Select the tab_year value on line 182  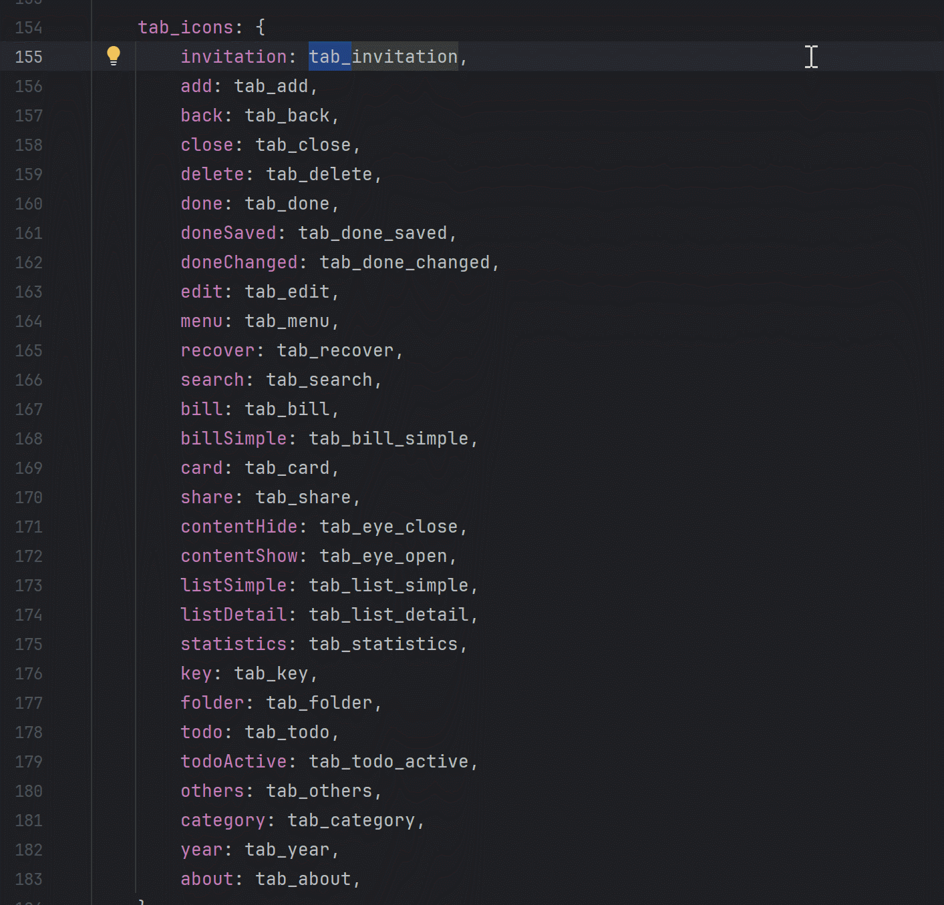(286, 849)
